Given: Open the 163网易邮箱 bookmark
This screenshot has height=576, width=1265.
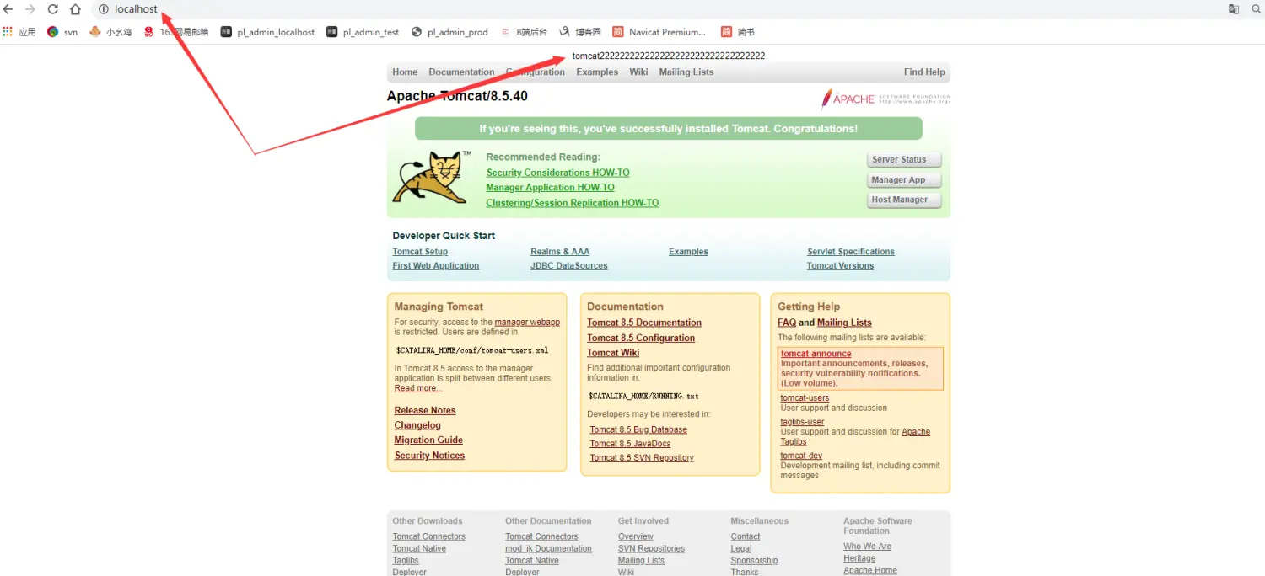Looking at the screenshot, I should 175,32.
